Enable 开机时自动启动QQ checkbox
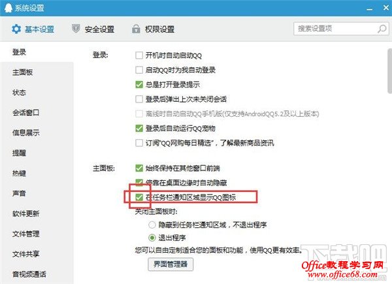The height and width of the screenshot is (284, 392). pyautogui.click(x=139, y=55)
